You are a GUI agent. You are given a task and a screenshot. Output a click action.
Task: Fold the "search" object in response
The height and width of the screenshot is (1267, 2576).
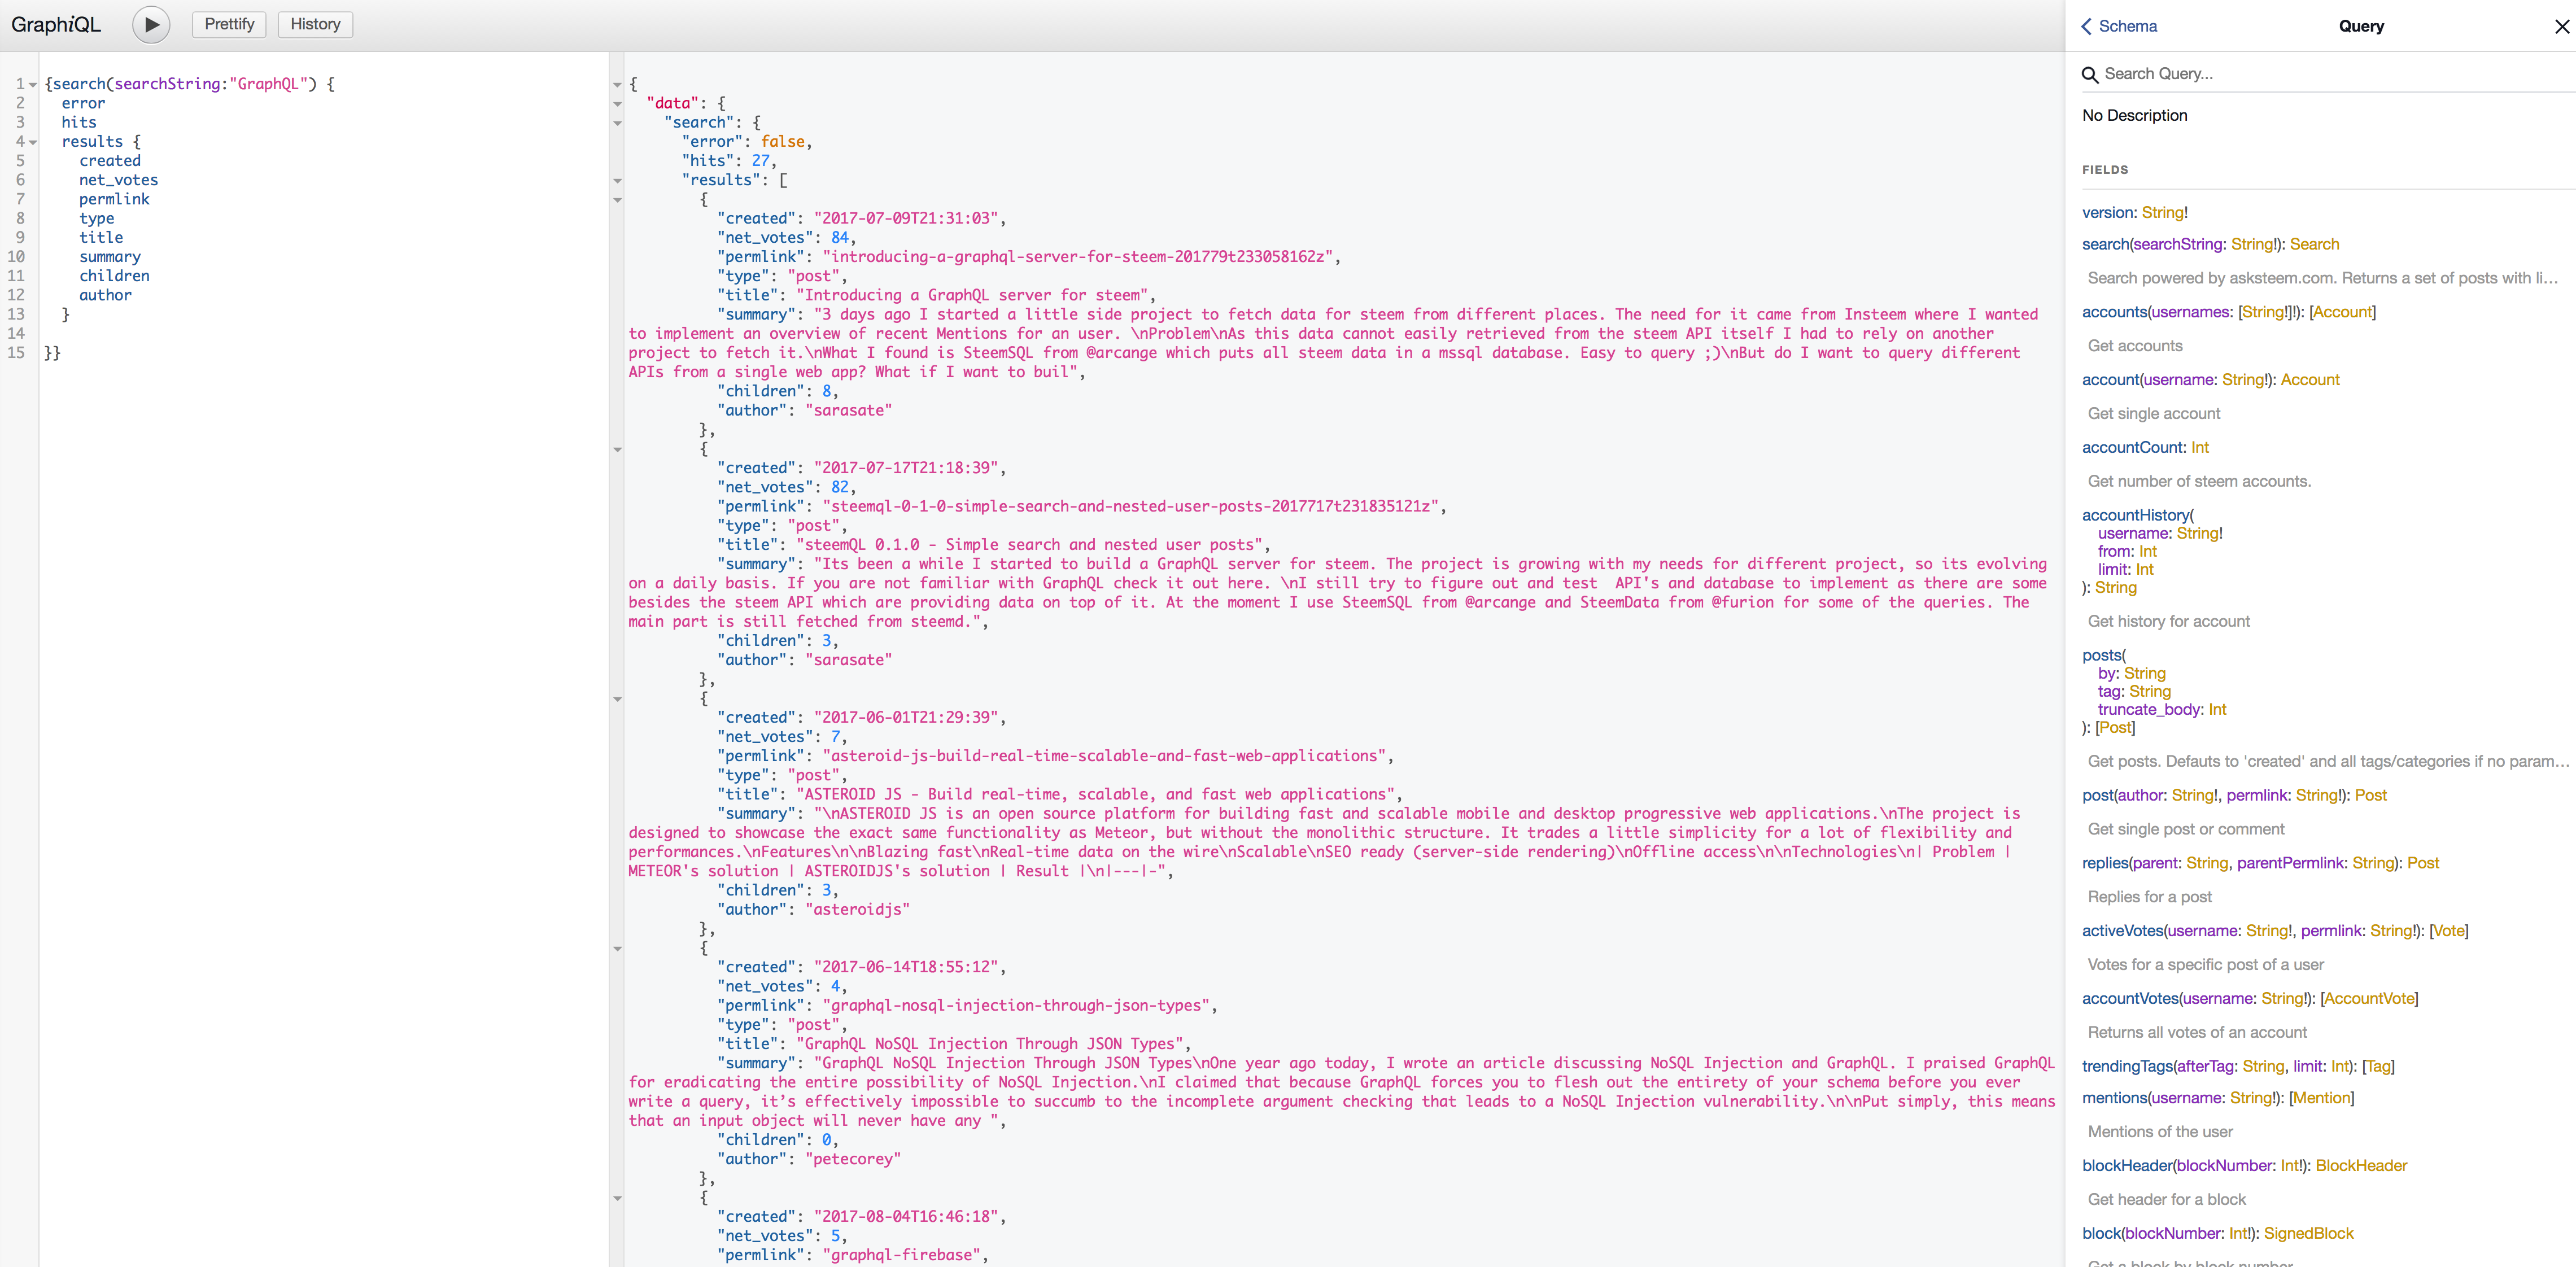[x=617, y=123]
